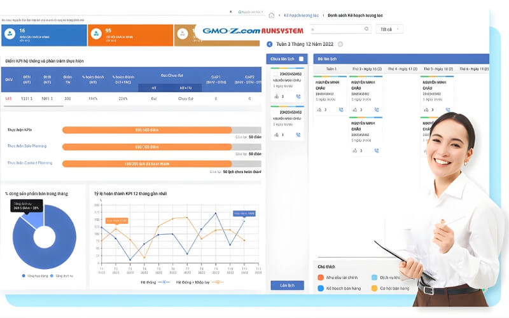509x318 pixels.
Task: Open Kế hoạch tương tác breadcrumb link
Action: click(301, 15)
